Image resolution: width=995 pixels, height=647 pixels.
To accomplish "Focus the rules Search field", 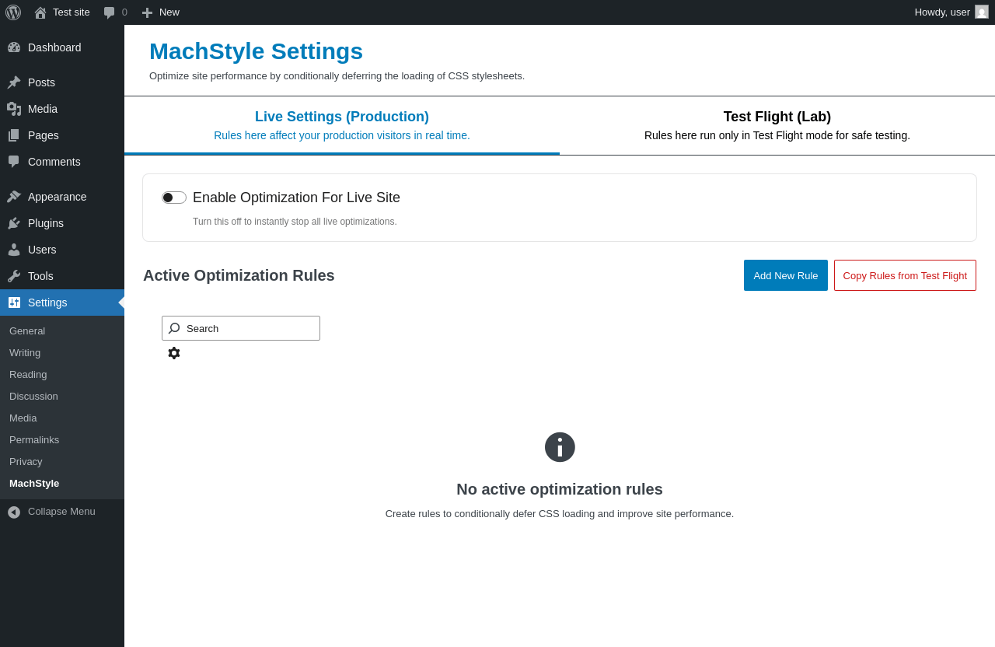I will coord(241,328).
